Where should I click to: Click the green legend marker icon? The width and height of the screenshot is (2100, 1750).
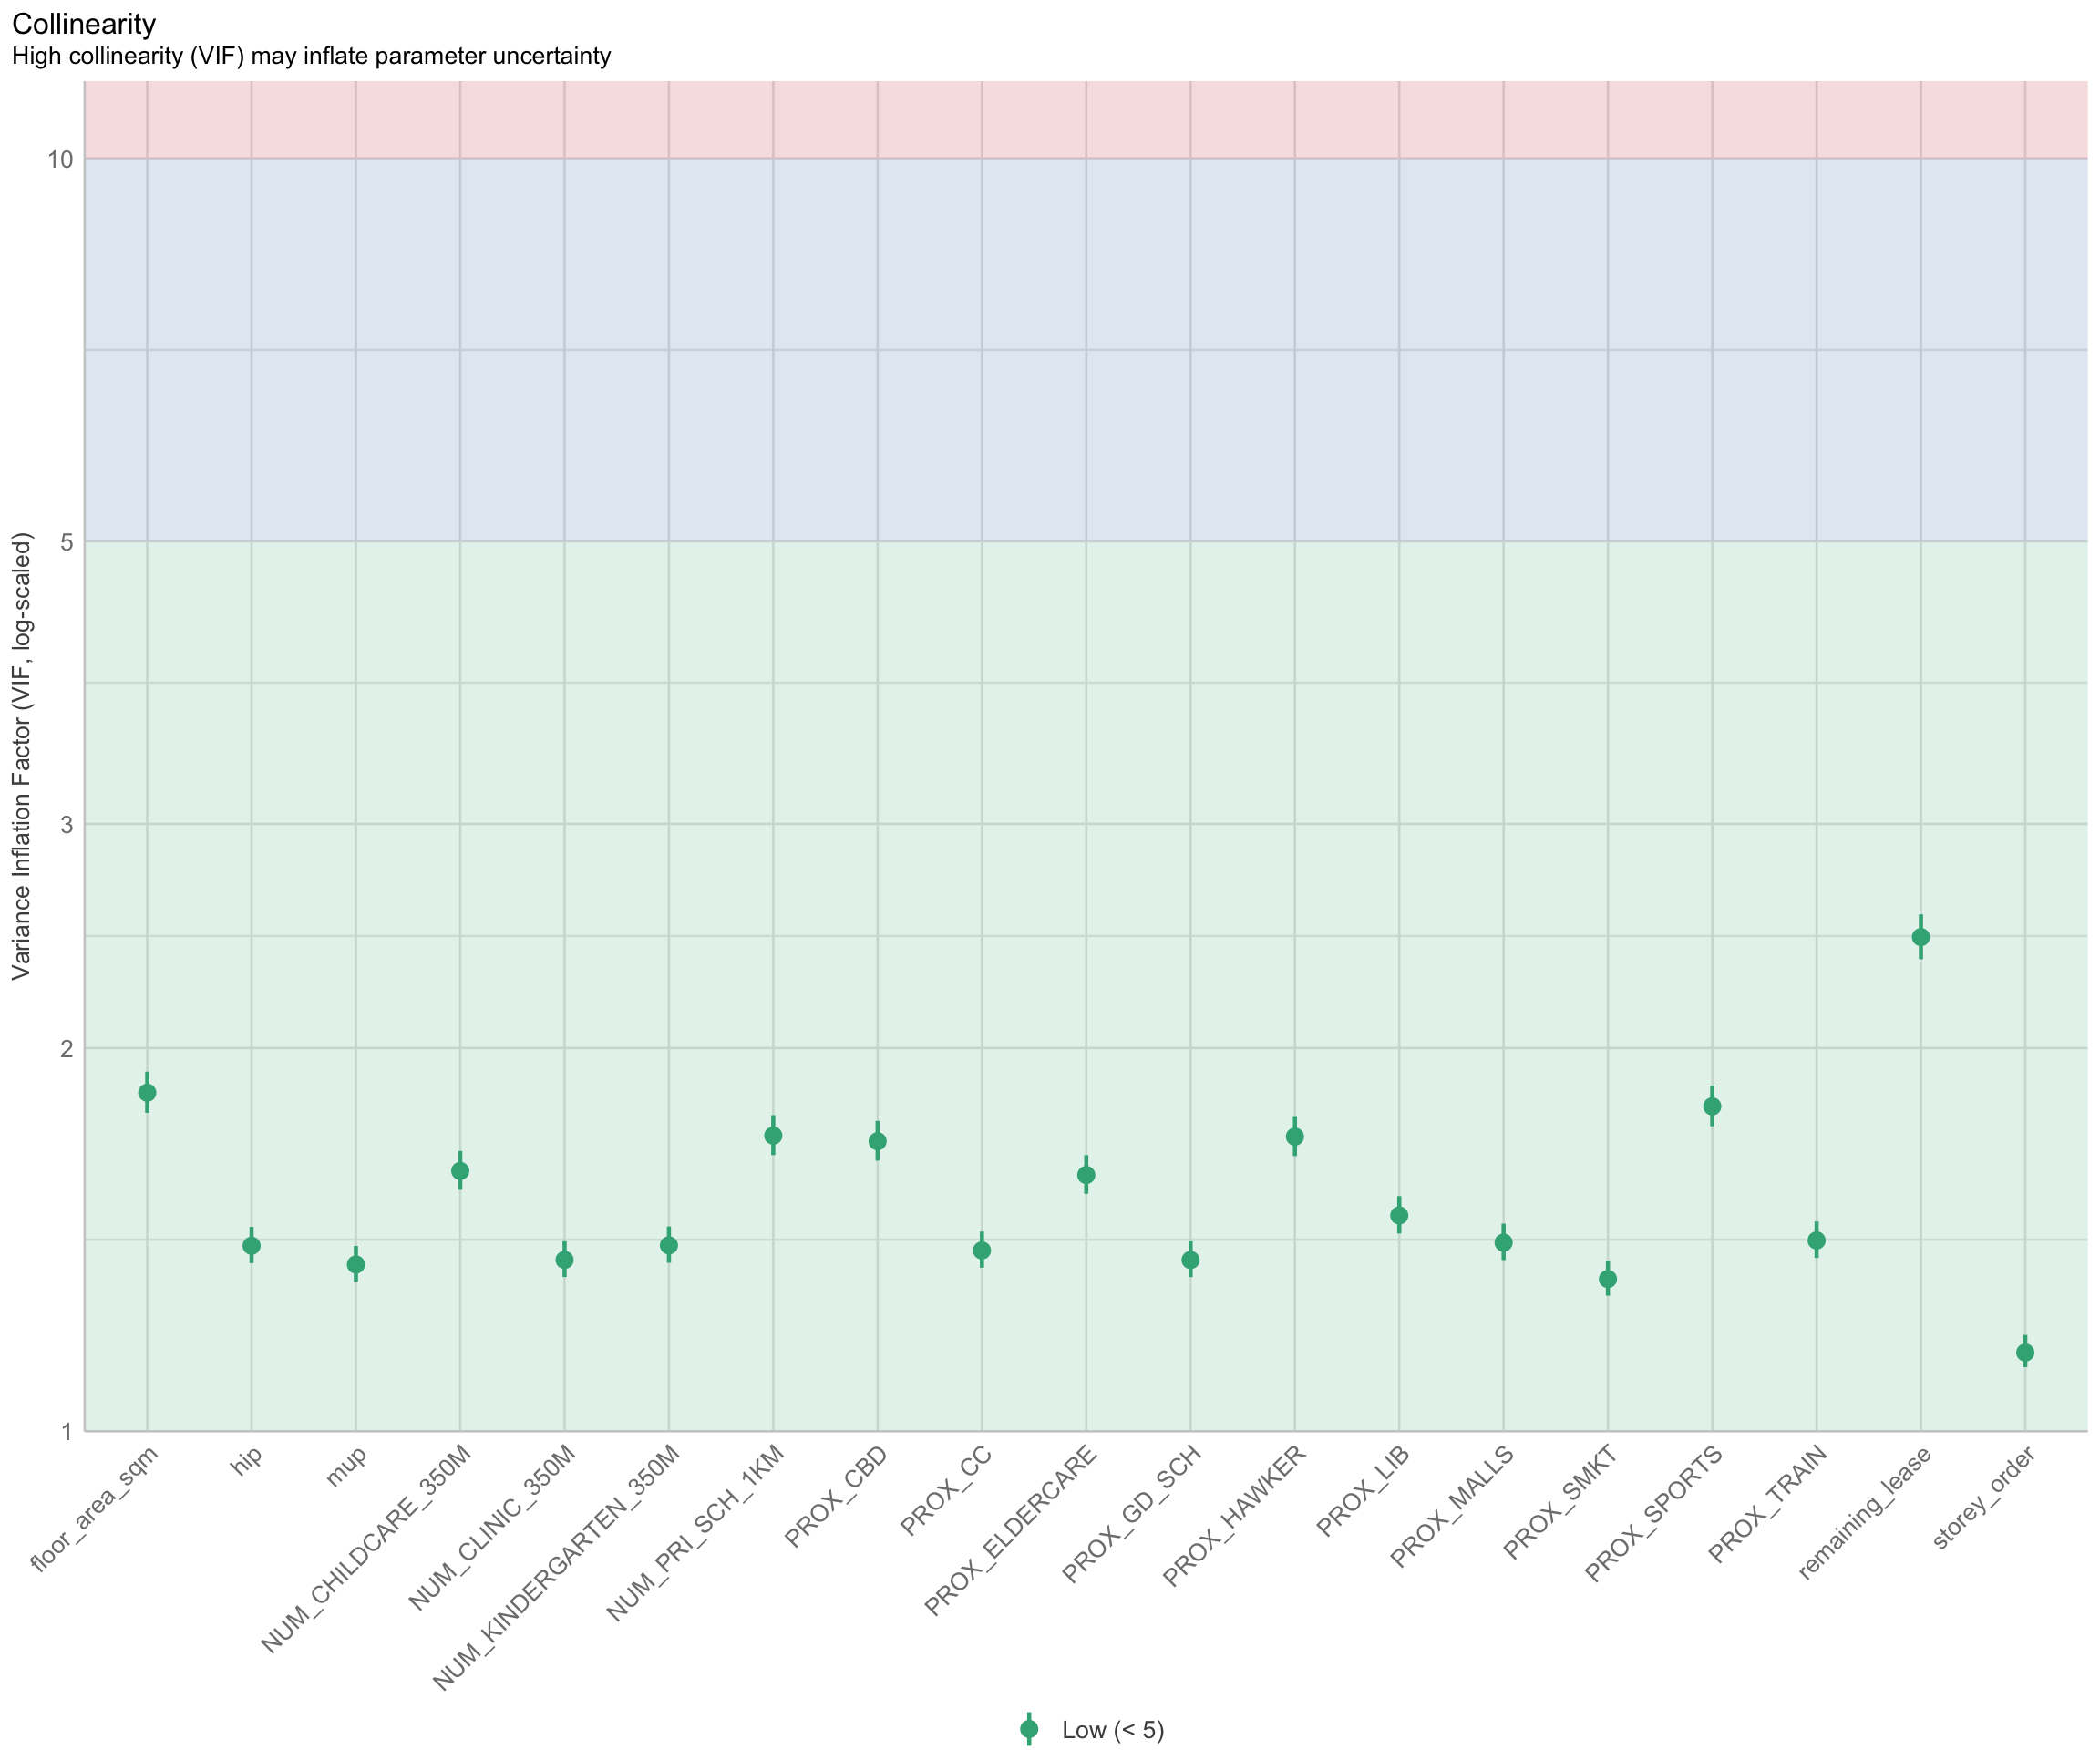click(x=1029, y=1729)
